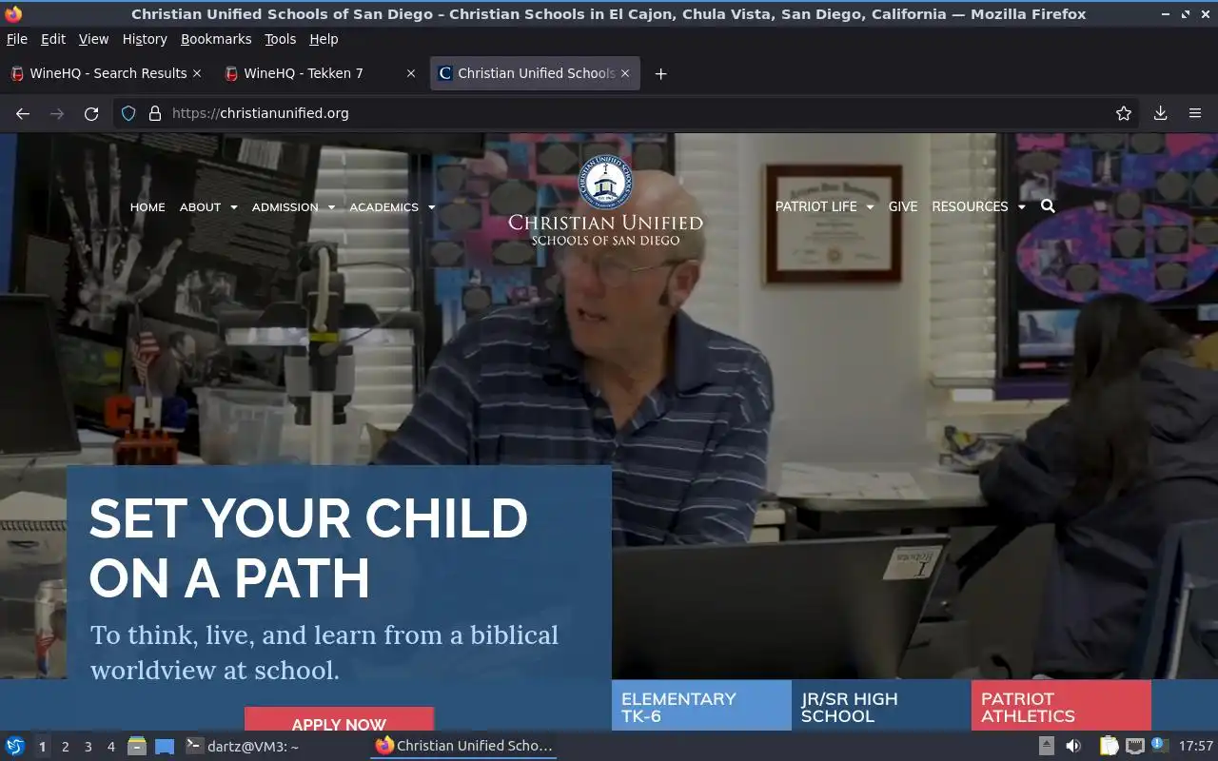Open the View menu
1218x761 pixels.
point(93,39)
